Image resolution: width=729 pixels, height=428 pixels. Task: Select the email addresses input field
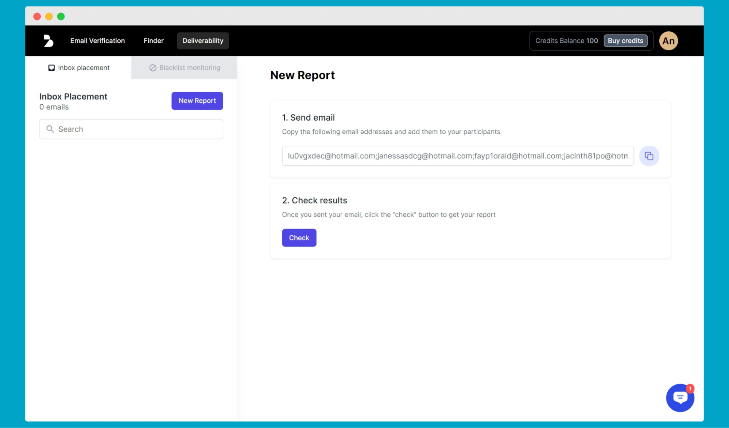point(458,156)
